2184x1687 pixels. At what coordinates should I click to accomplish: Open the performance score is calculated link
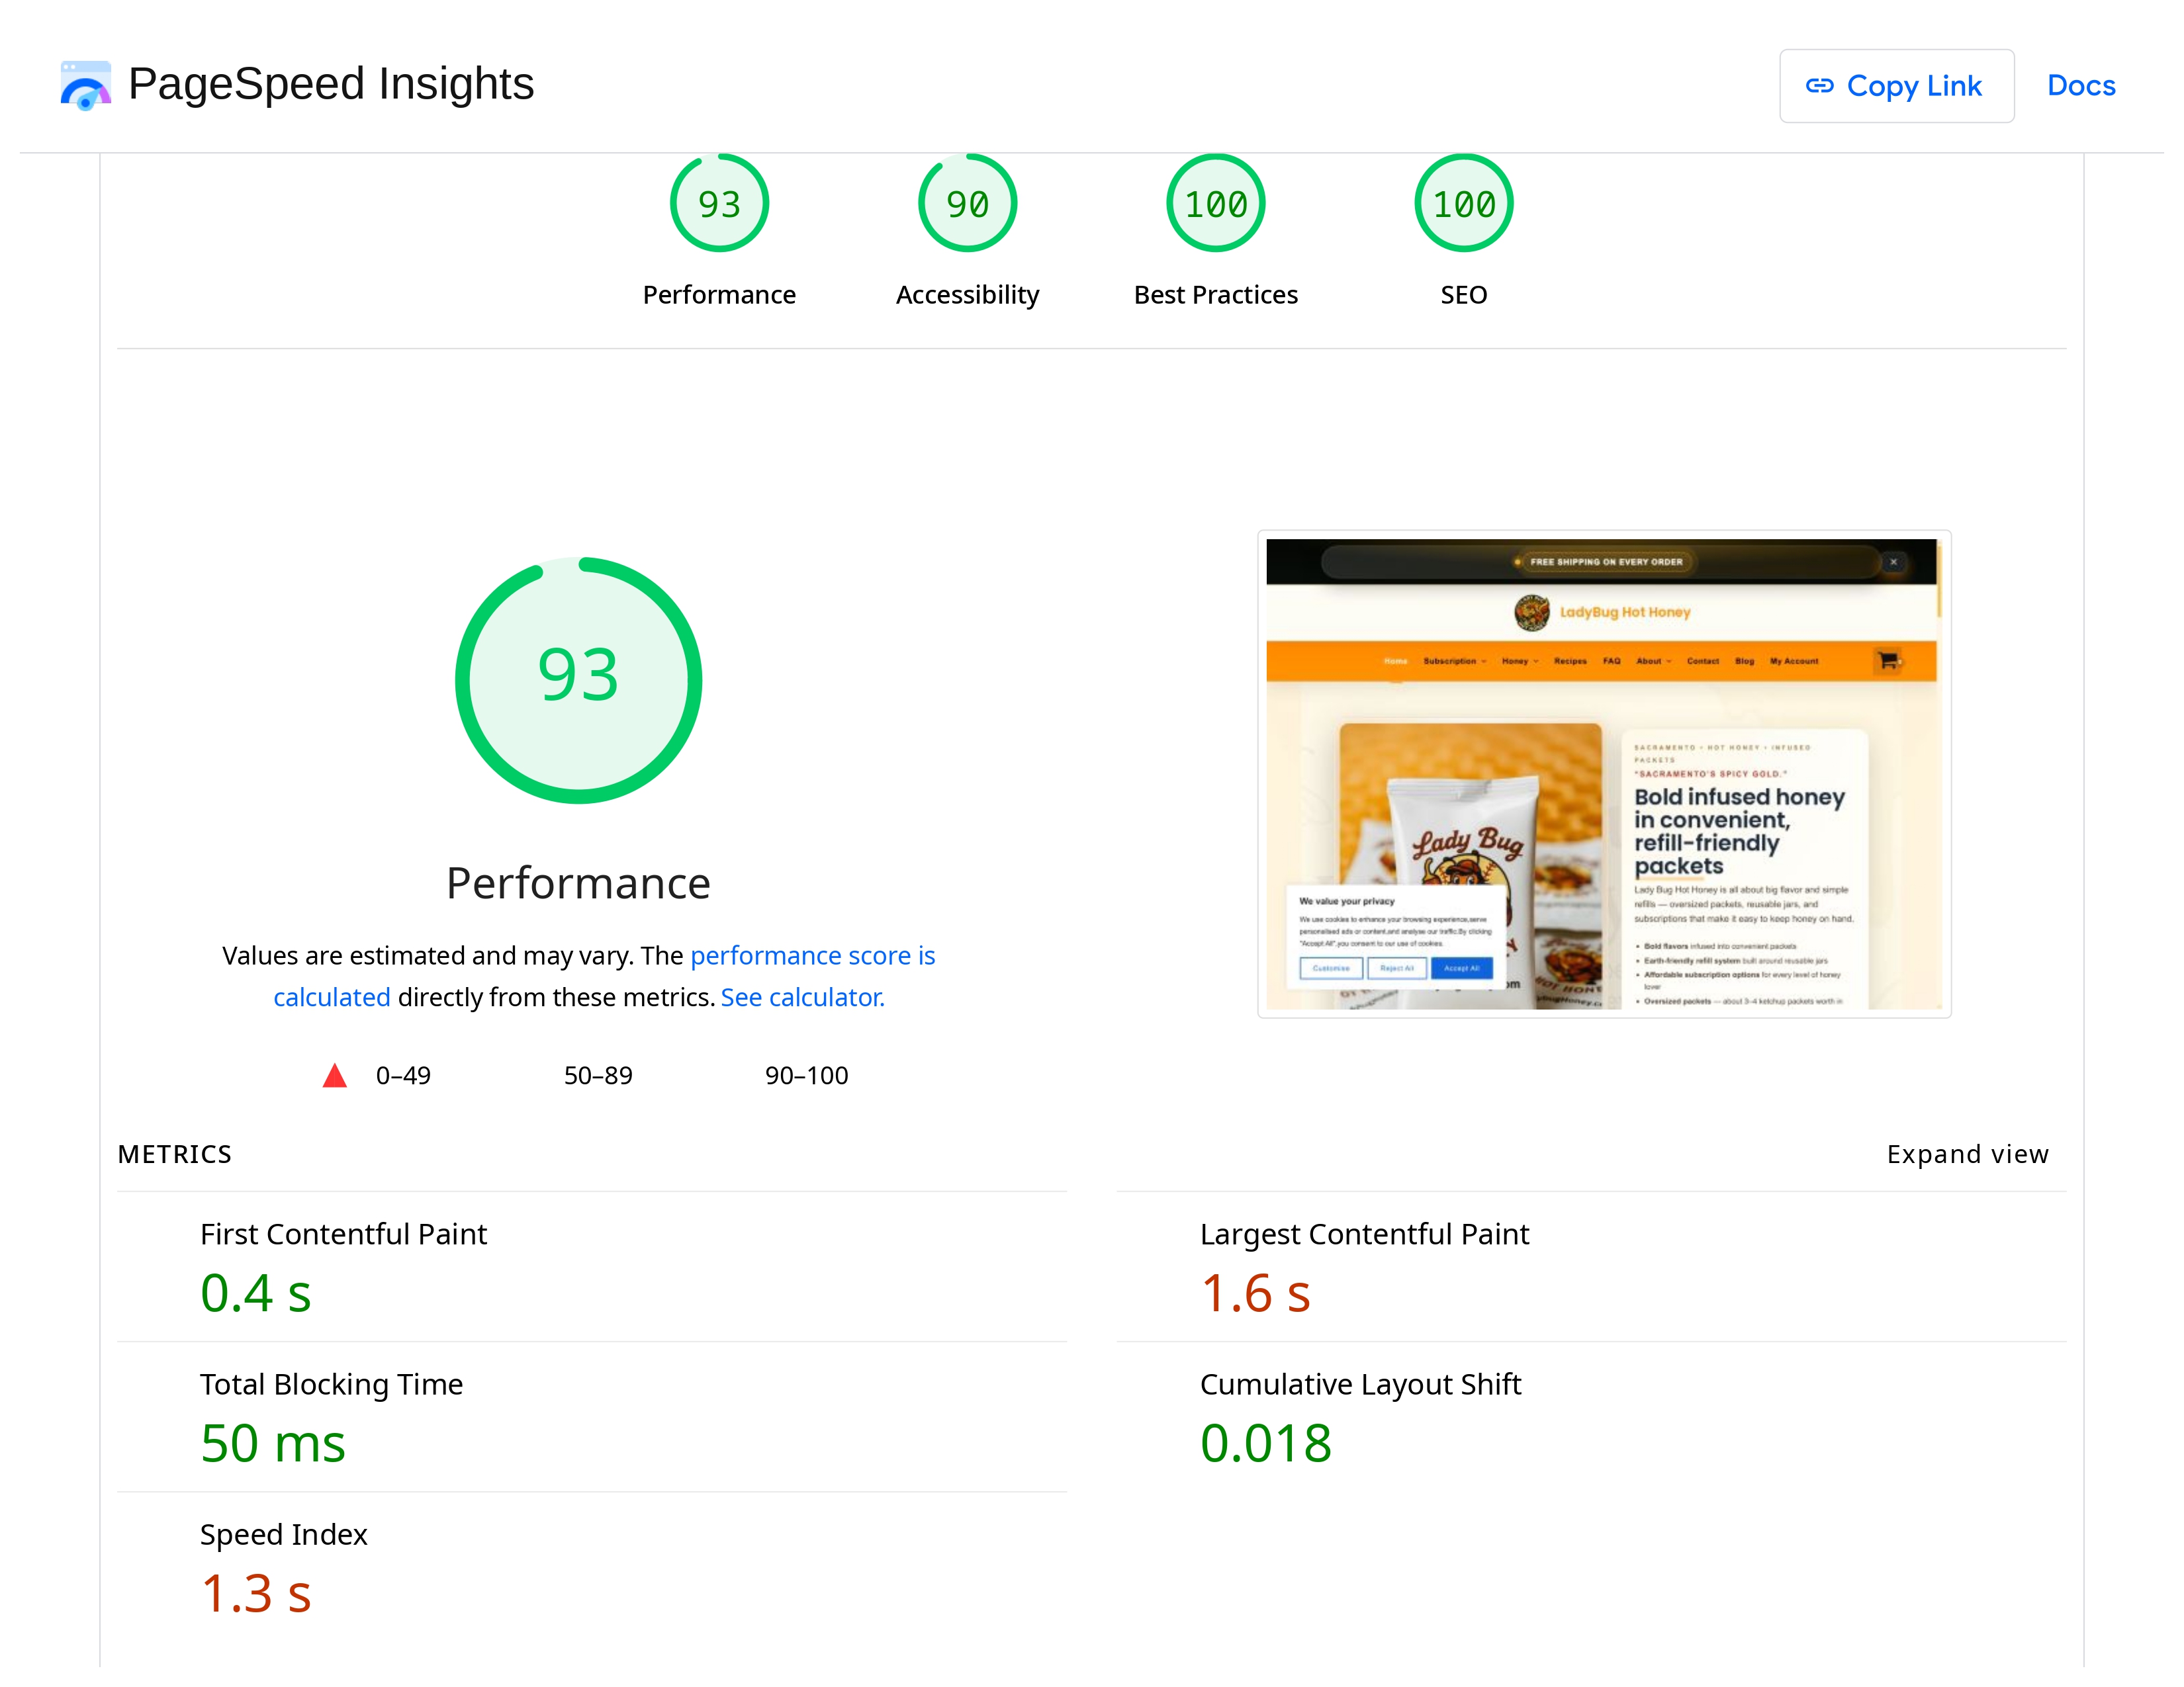[812, 955]
